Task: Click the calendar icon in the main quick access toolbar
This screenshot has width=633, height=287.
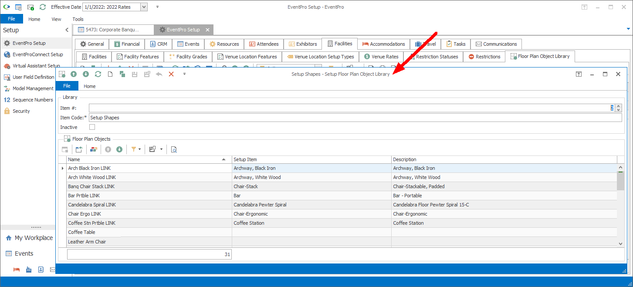Action: point(18,7)
